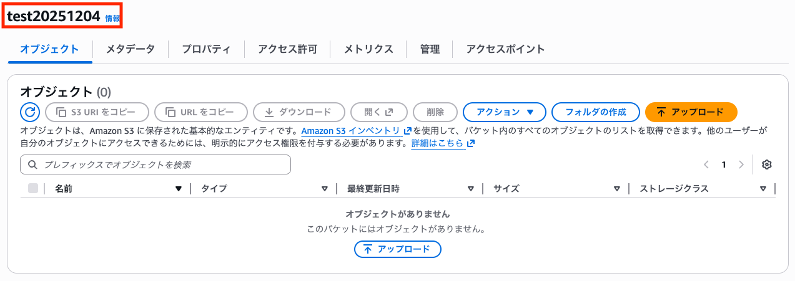Expand the アクション dropdown menu
Viewport: 795px width, 281px height.
point(504,112)
